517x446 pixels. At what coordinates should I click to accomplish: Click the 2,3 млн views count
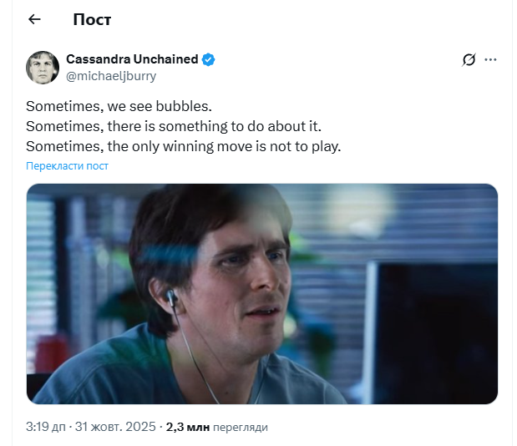(x=187, y=427)
